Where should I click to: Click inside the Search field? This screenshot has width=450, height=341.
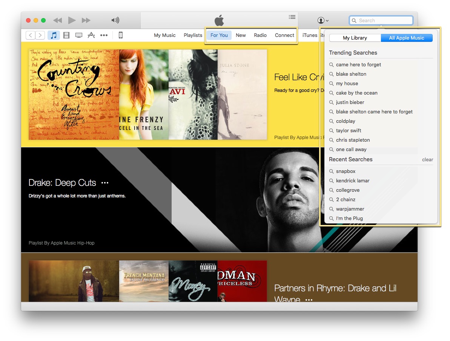coord(381,20)
